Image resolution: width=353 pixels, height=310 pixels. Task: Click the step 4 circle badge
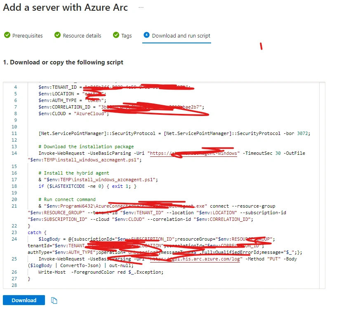tap(146, 35)
